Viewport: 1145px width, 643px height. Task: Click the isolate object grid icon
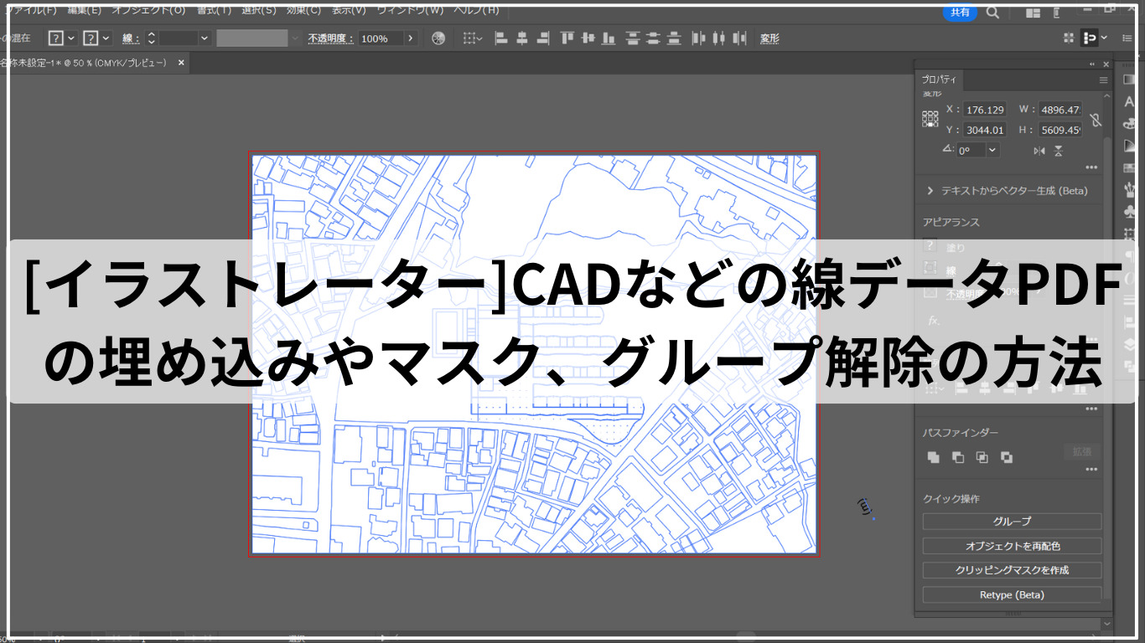coord(1068,38)
